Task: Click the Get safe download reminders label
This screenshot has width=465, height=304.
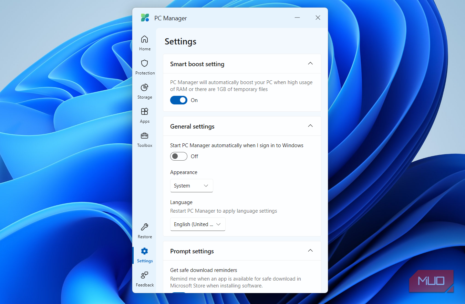Action: point(204,270)
